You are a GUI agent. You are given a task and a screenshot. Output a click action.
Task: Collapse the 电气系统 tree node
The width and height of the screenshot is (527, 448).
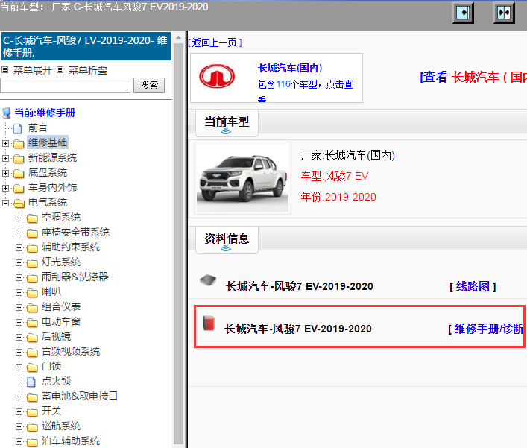pyautogui.click(x=5, y=203)
